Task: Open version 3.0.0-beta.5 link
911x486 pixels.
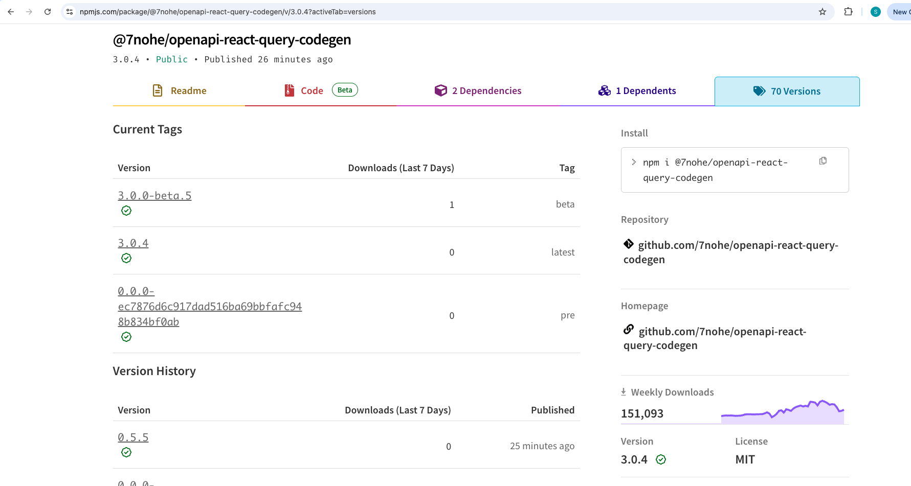Action: [154, 196]
